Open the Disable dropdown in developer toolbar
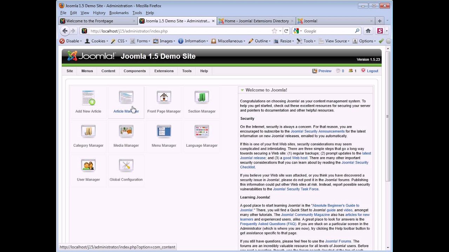This screenshot has width=449, height=252. [71, 41]
